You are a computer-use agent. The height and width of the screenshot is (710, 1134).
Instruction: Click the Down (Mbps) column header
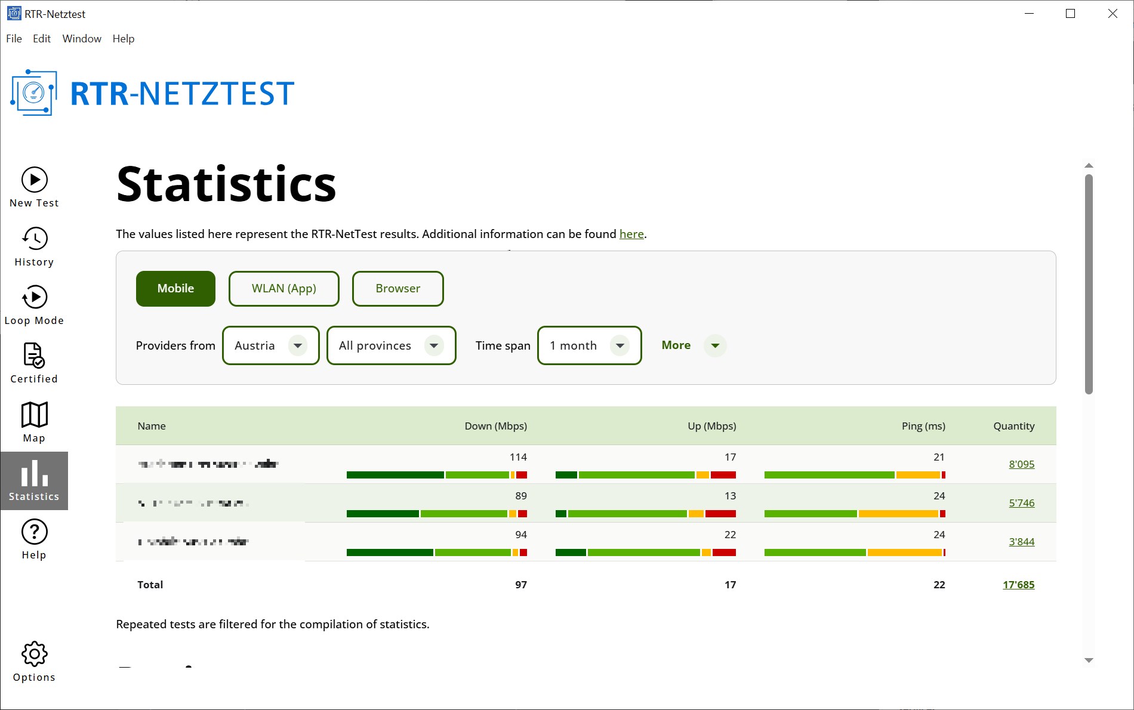pos(495,426)
